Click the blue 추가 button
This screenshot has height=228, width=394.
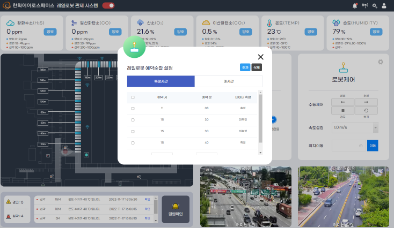[245, 67]
